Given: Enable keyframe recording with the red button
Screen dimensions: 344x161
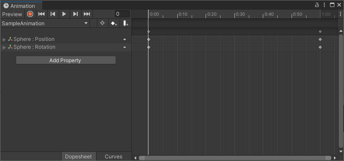Looking at the screenshot, I should pyautogui.click(x=30, y=14).
